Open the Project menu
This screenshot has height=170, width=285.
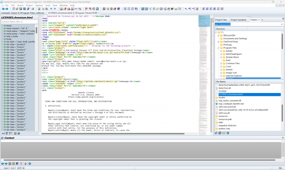click(x=30, y=5)
